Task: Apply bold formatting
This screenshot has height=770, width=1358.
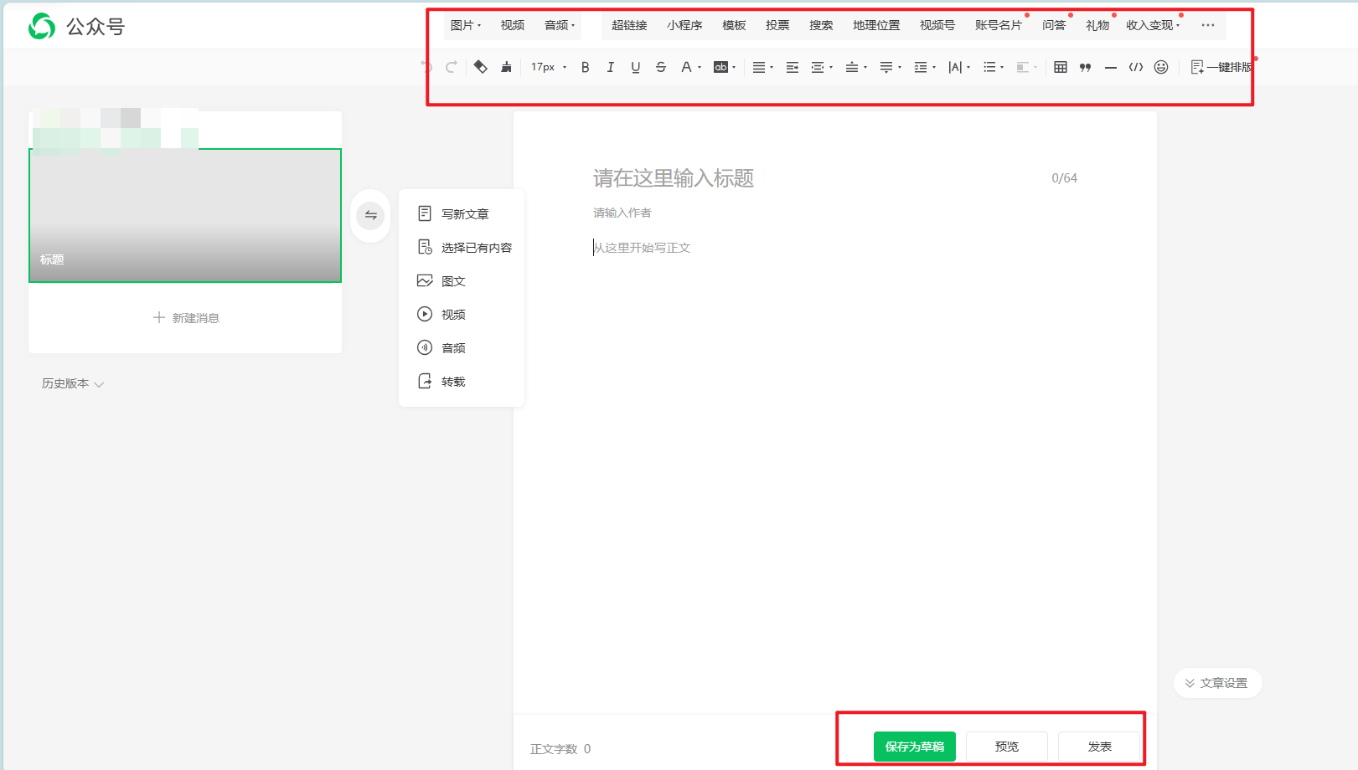Action: coord(585,67)
